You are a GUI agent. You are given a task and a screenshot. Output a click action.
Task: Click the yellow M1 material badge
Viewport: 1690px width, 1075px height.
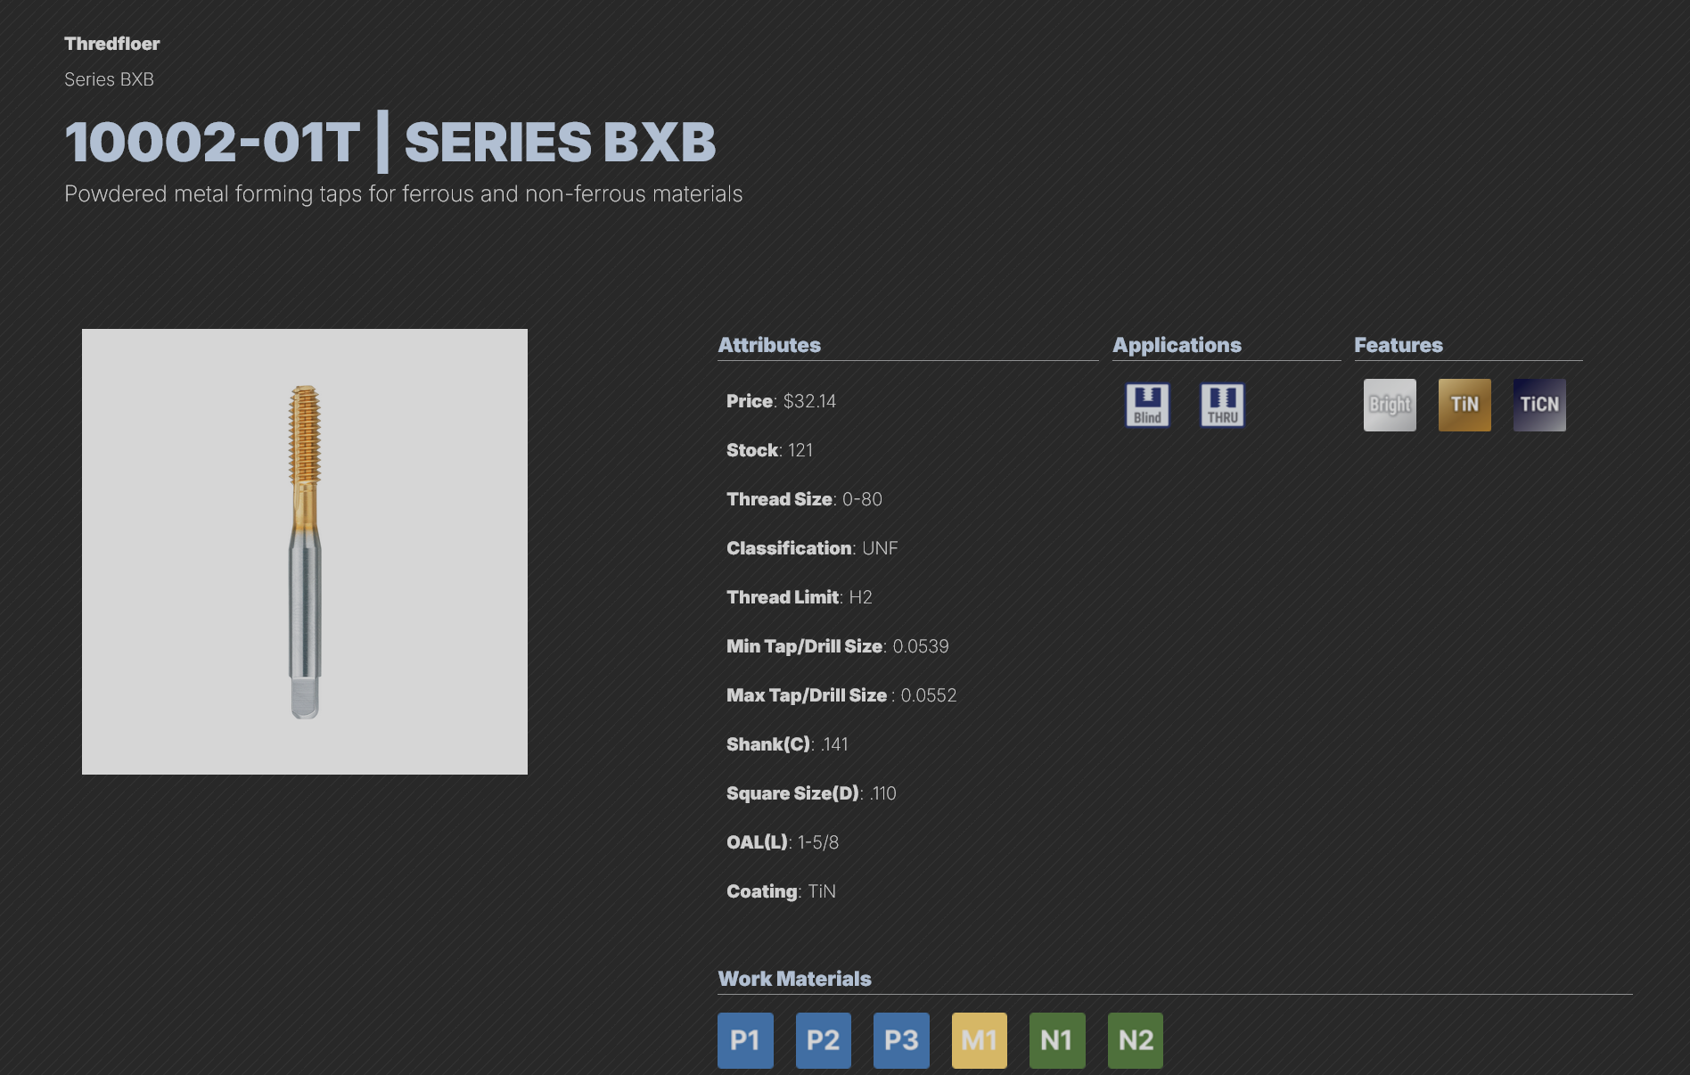click(x=980, y=1040)
